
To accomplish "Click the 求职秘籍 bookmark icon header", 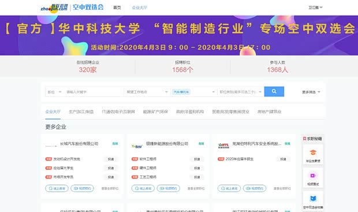I will [x=304, y=139].
